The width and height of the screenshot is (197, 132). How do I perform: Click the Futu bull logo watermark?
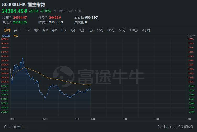point(63,77)
